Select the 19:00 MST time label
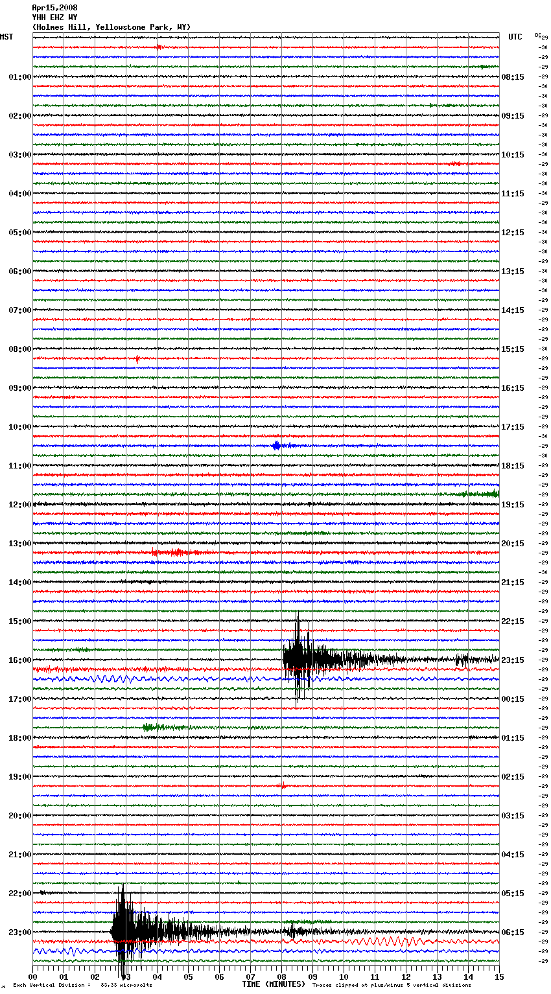 (x=20, y=777)
